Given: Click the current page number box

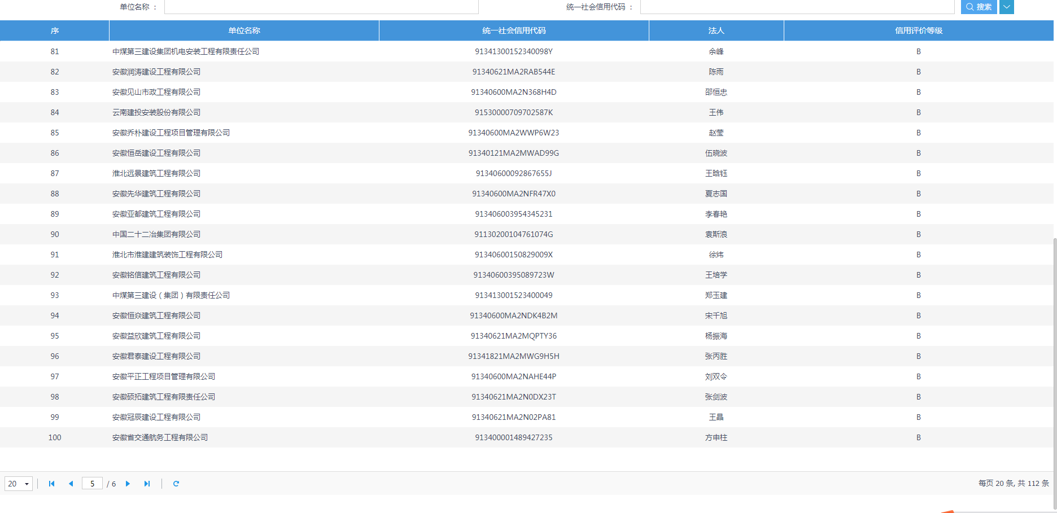Looking at the screenshot, I should (x=92, y=484).
